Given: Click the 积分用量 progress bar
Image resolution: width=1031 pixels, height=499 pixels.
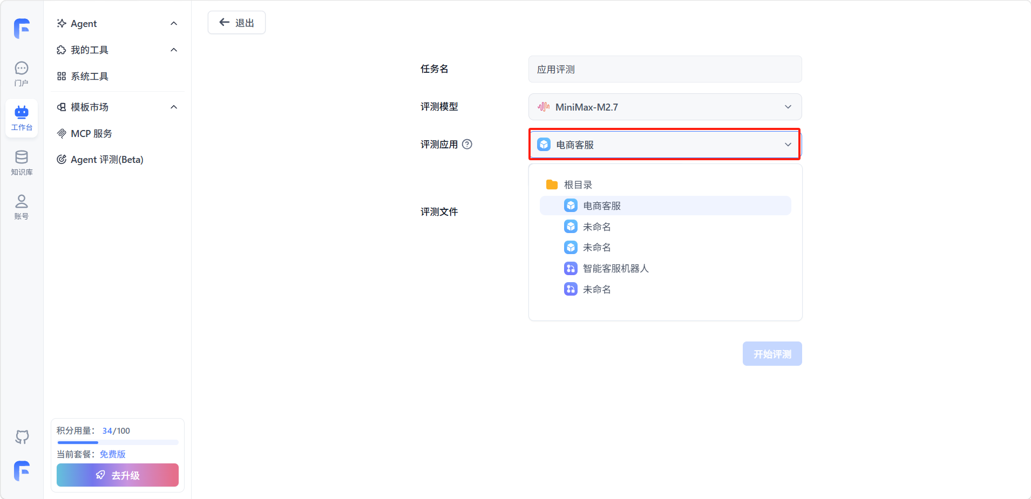Looking at the screenshot, I should click(x=118, y=442).
